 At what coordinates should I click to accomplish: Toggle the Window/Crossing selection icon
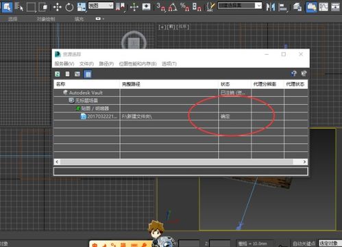tap(43, 7)
